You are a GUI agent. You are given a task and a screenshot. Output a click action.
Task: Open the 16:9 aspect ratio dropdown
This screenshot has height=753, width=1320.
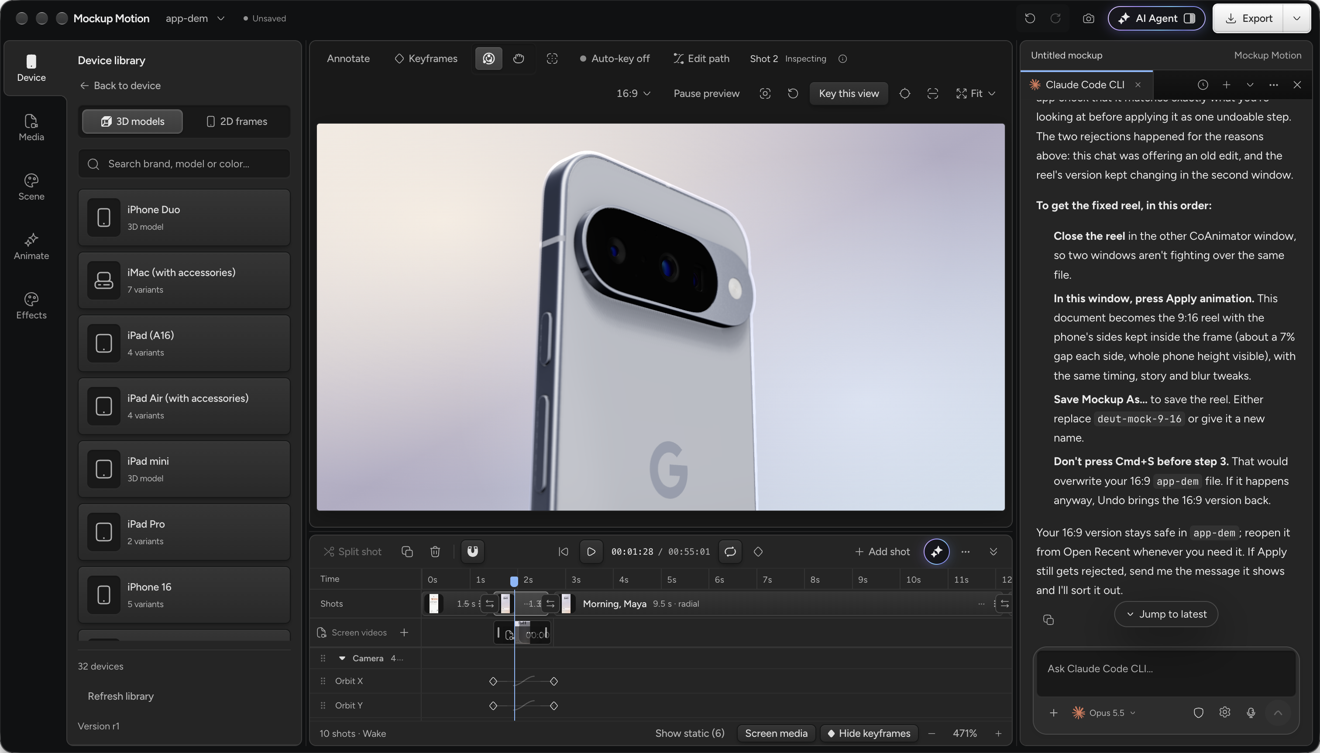pyautogui.click(x=633, y=93)
